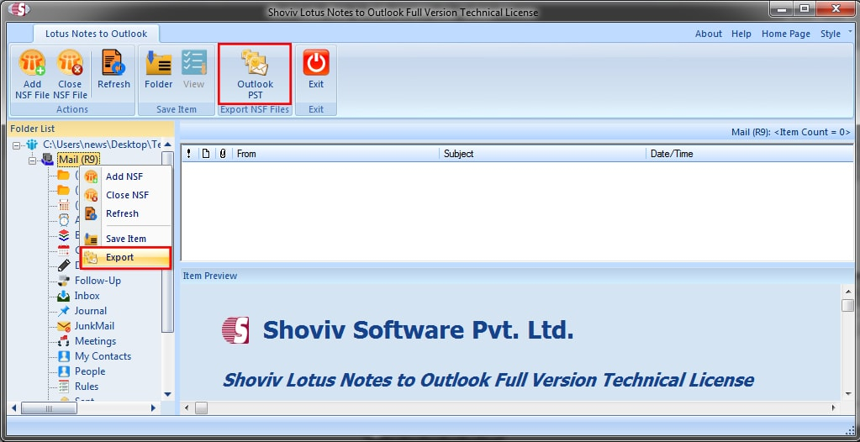
Task: Click the attachment paperclip column header
Action: pos(223,154)
